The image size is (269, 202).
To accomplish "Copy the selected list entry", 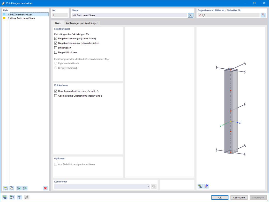I will point(12,188).
